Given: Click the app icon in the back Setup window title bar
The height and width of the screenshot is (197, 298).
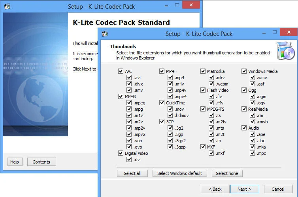Looking at the screenshot, I should point(7,6).
